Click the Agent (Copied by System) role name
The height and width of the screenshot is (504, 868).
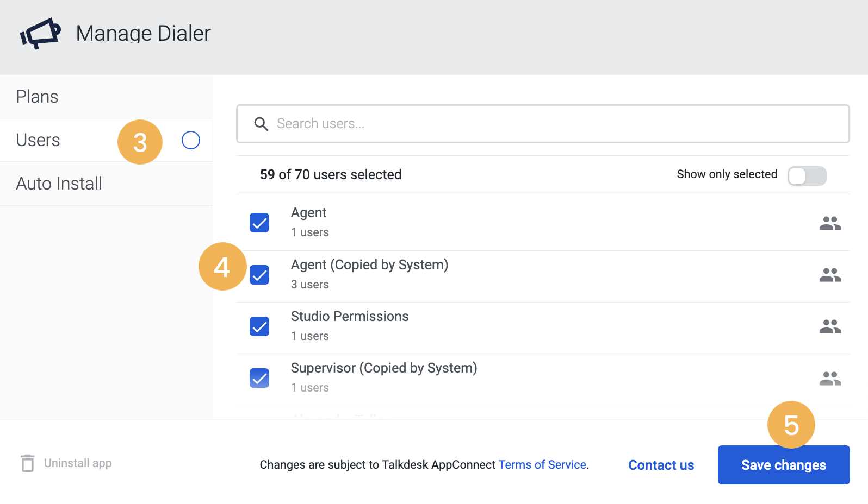[x=370, y=265]
